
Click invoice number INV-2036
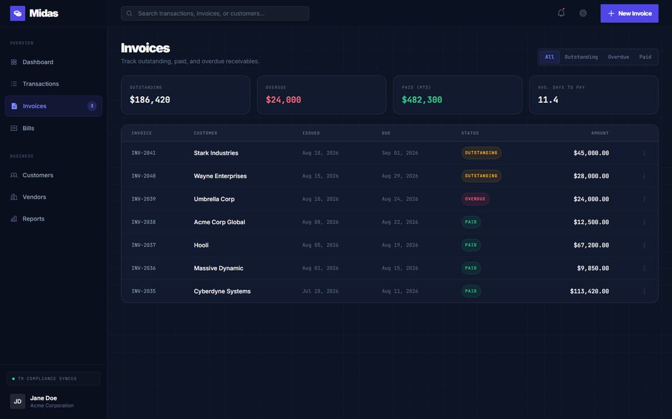(144, 268)
